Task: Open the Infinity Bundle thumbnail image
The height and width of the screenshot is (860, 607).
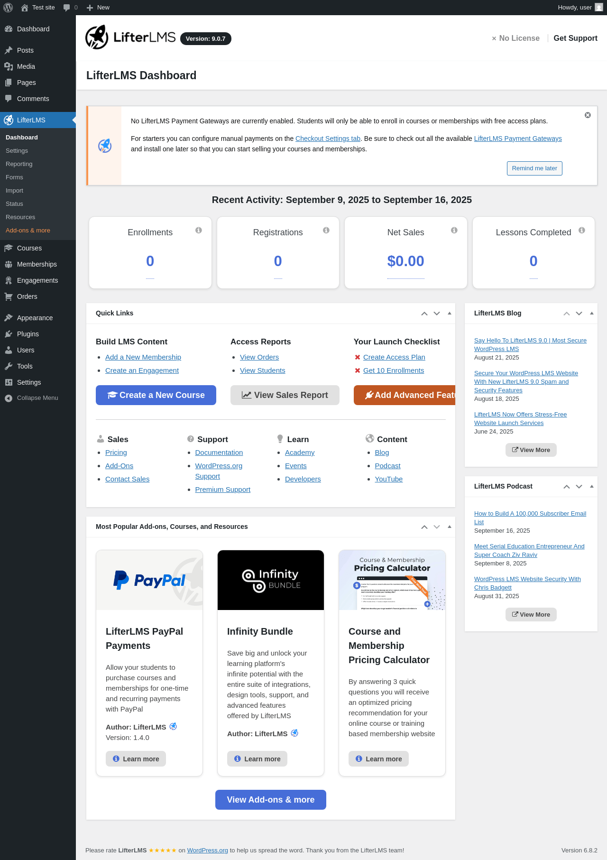Action: click(271, 580)
